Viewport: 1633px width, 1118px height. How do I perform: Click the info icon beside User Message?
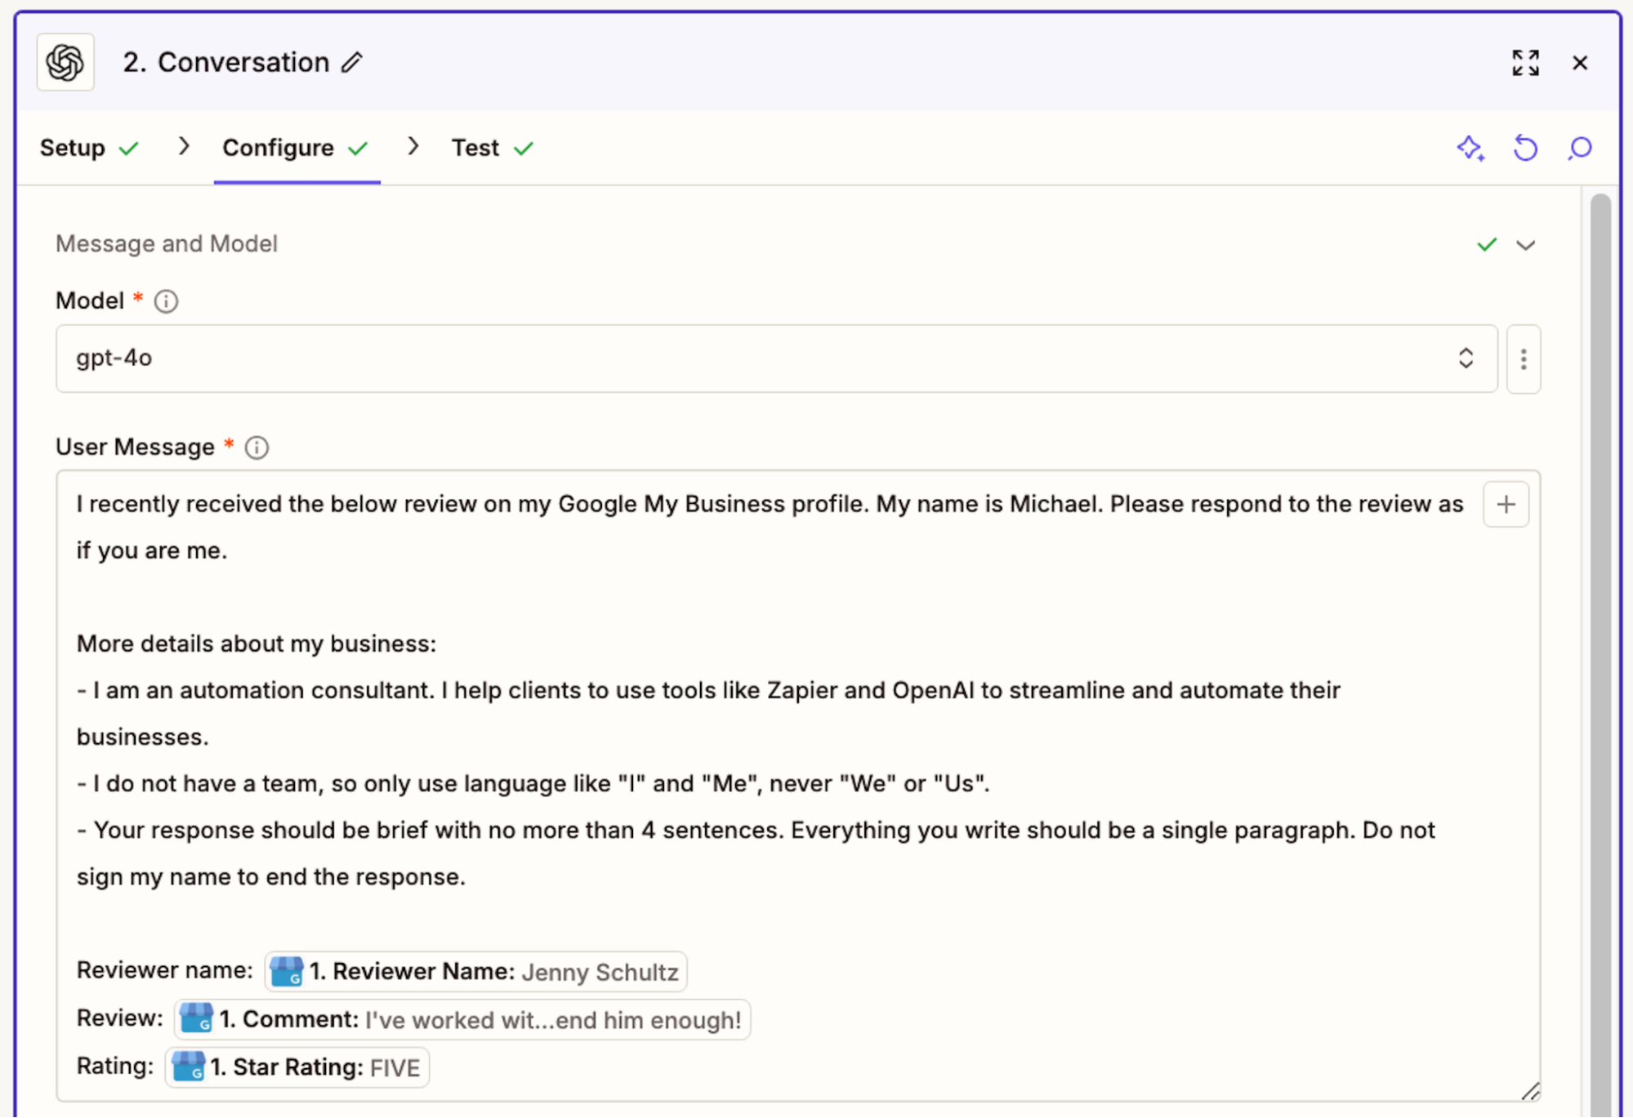pos(256,448)
